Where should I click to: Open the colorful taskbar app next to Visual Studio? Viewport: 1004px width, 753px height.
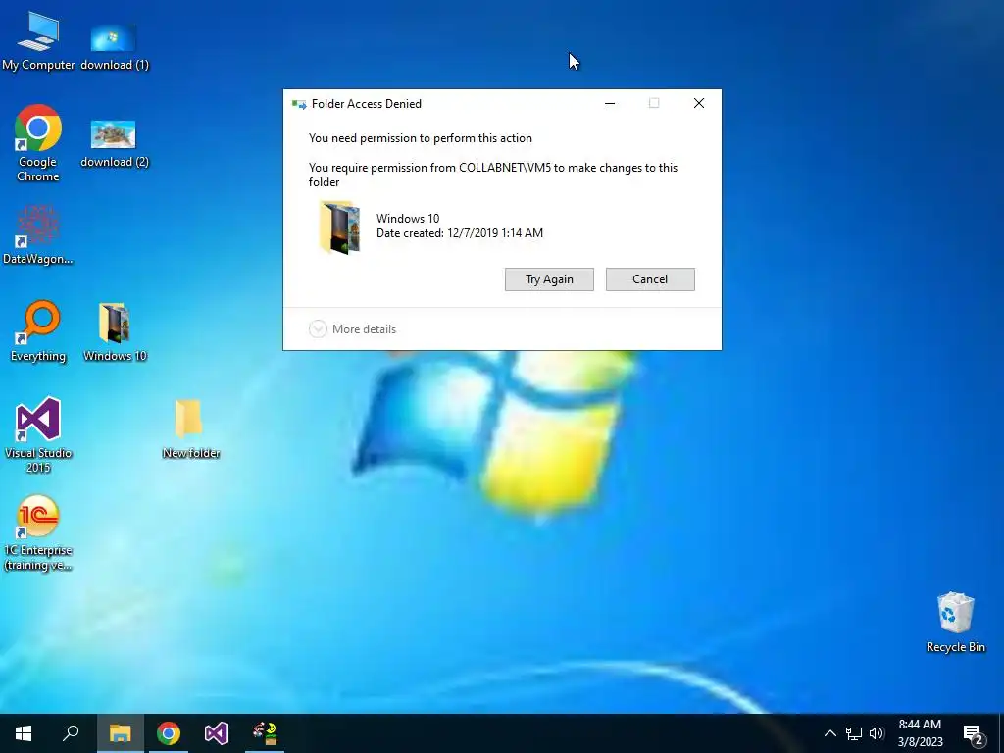point(265,733)
